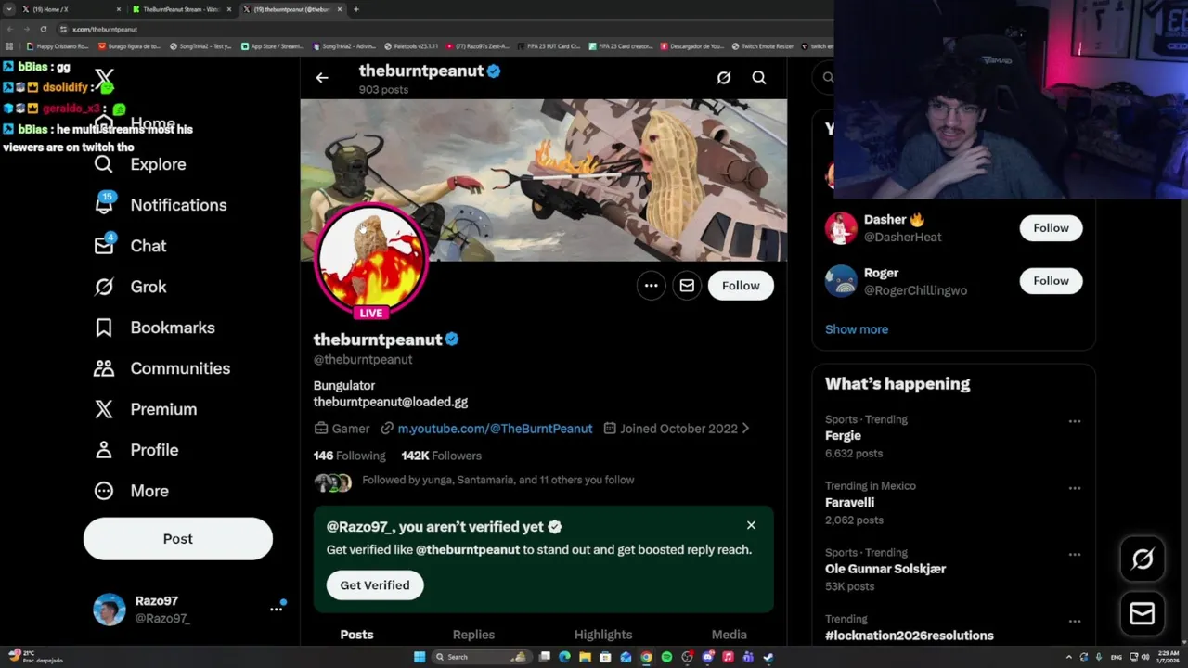Screen dimensions: 1188x668
Task: Open Grok from the left sidebar
Action: [x=130, y=287]
